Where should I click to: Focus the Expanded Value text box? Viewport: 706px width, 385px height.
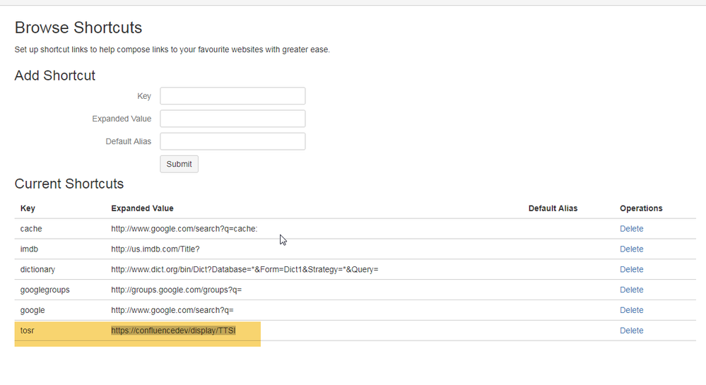coord(233,119)
